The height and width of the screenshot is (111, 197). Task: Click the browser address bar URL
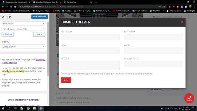click(x=53, y=7)
